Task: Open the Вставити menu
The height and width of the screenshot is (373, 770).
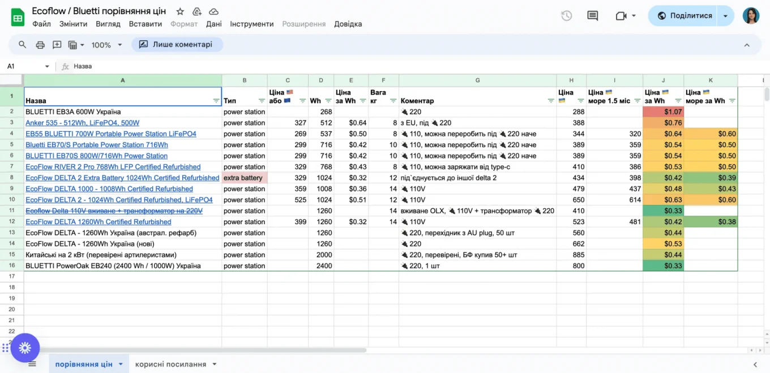Action: pyautogui.click(x=146, y=24)
